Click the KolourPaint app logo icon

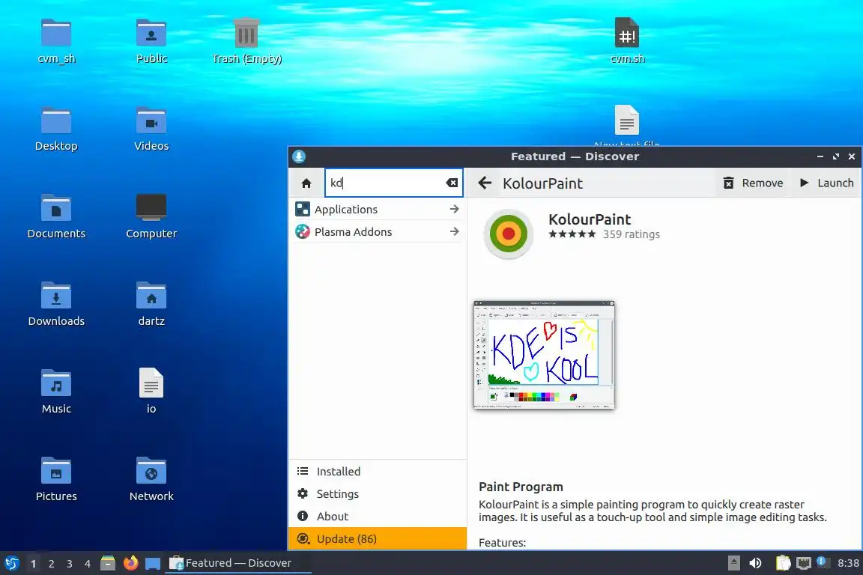coord(509,234)
